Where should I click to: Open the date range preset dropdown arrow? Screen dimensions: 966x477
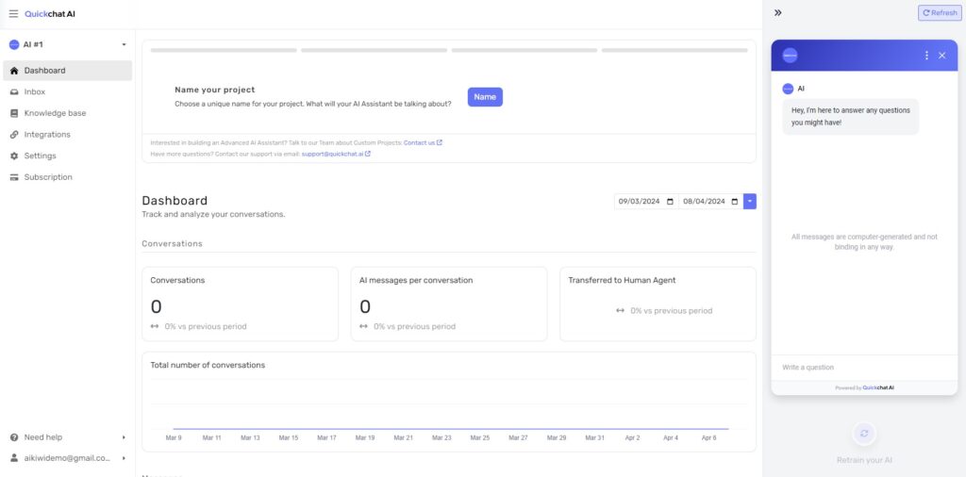pos(750,201)
